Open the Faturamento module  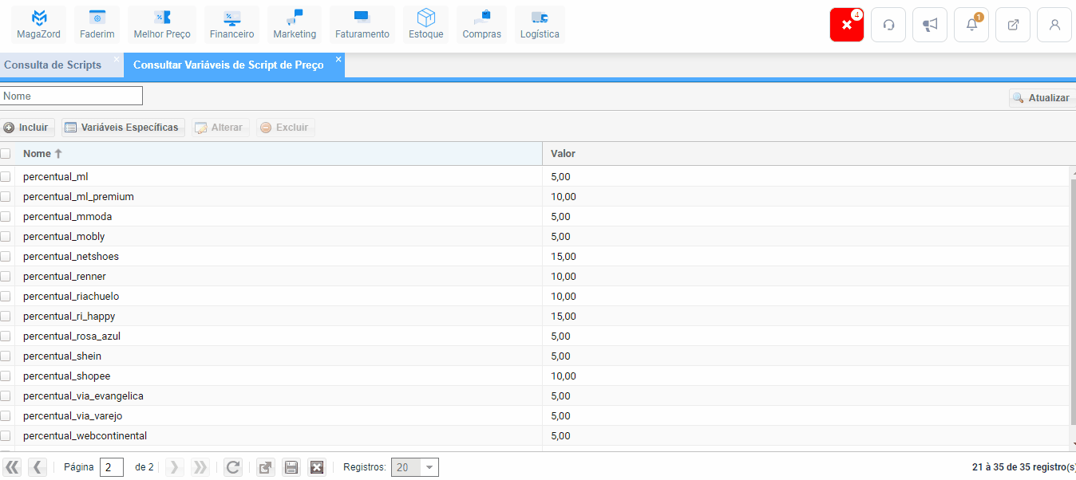tap(362, 24)
